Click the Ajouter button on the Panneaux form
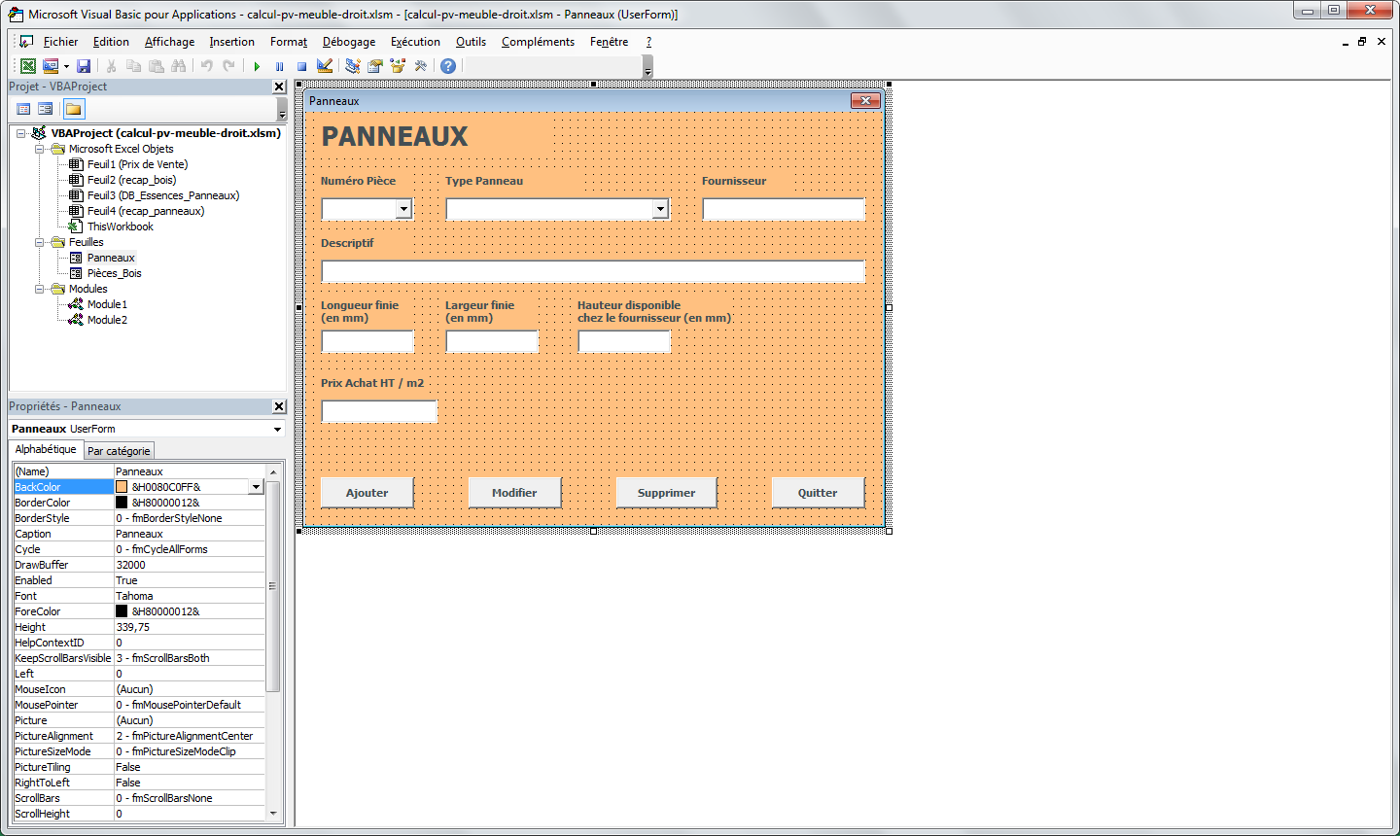Screen dimensions: 1400x836 click(x=367, y=492)
